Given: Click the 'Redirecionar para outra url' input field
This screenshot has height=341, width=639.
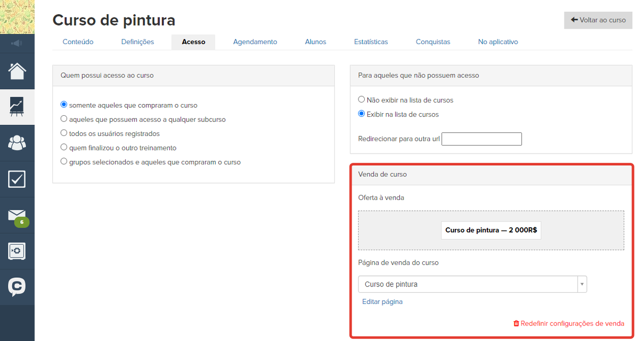Looking at the screenshot, I should click(x=481, y=139).
